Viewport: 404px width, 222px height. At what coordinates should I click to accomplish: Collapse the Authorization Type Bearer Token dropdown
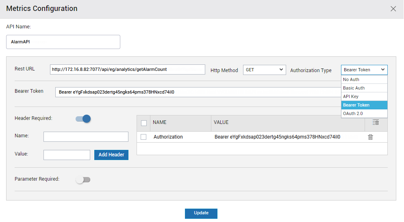pos(364,70)
